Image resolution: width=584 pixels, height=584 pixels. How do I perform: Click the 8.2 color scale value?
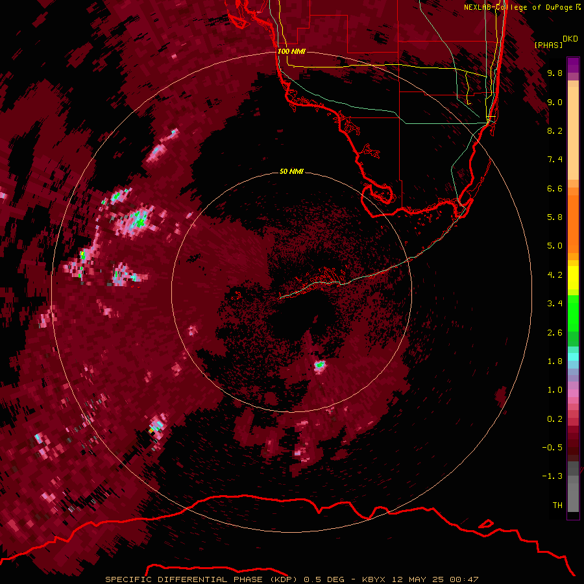click(x=555, y=130)
